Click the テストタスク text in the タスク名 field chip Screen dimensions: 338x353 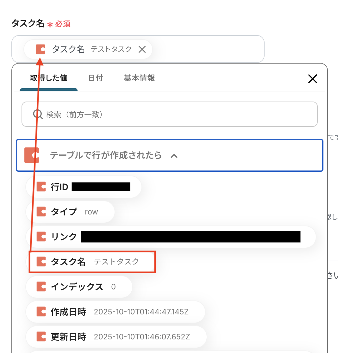pos(111,49)
